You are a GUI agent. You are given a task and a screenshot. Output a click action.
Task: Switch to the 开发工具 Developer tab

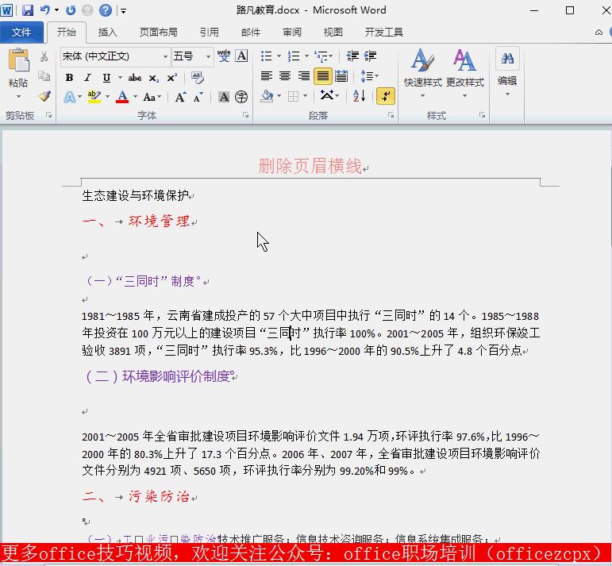(x=383, y=32)
